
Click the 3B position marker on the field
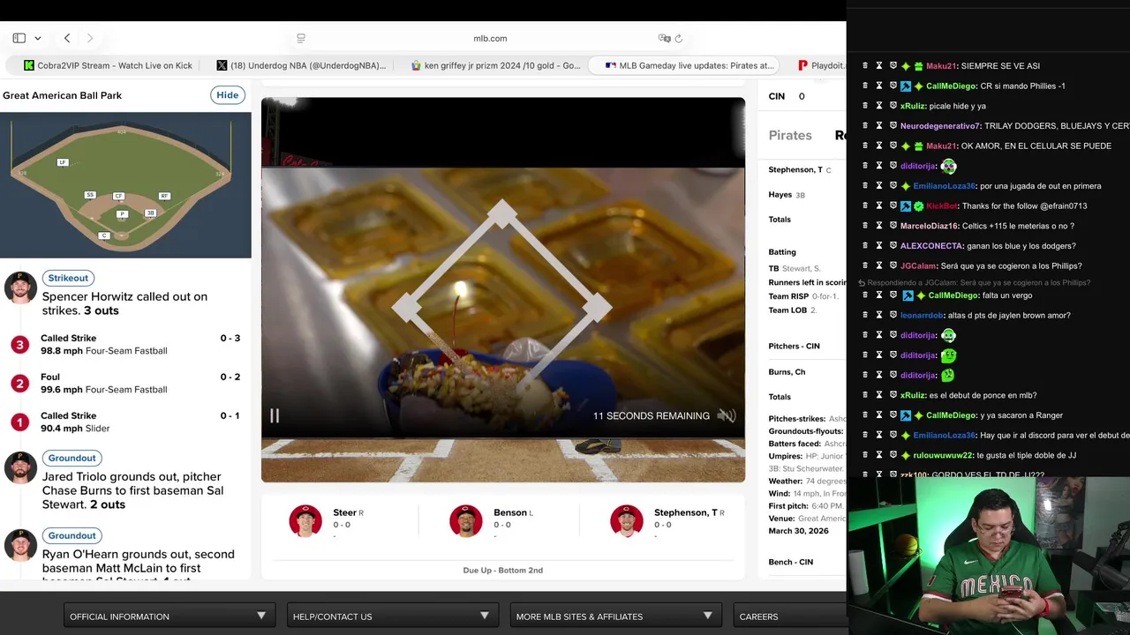pos(150,213)
